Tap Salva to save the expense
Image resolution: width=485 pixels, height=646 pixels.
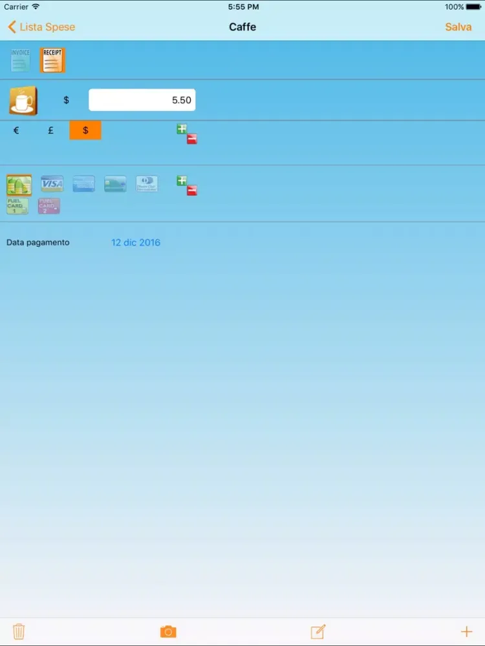point(458,27)
